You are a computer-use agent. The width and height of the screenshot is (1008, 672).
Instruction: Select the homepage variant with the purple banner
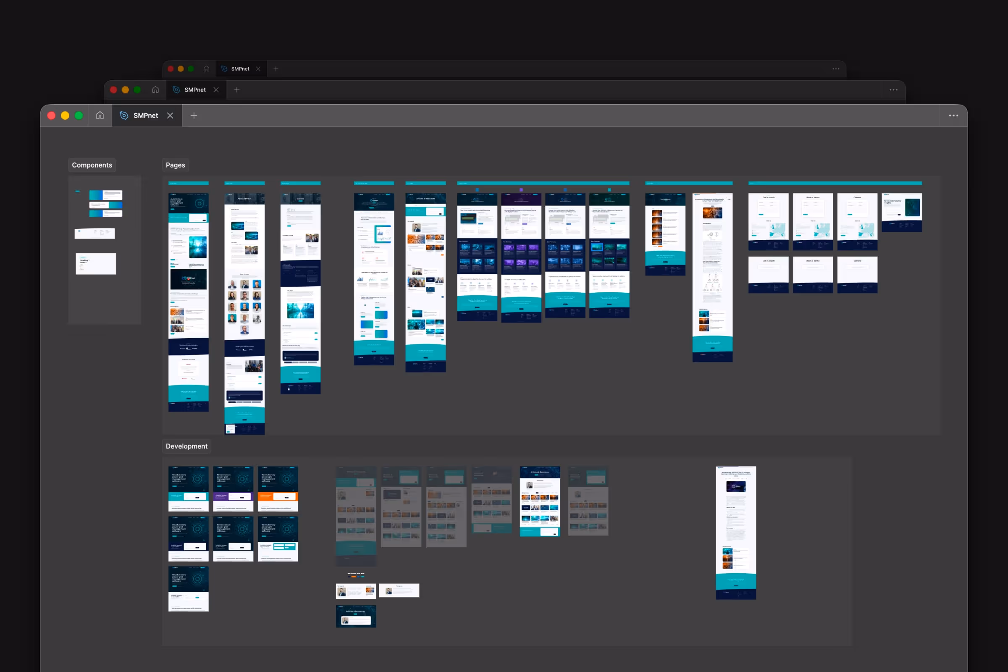233,488
